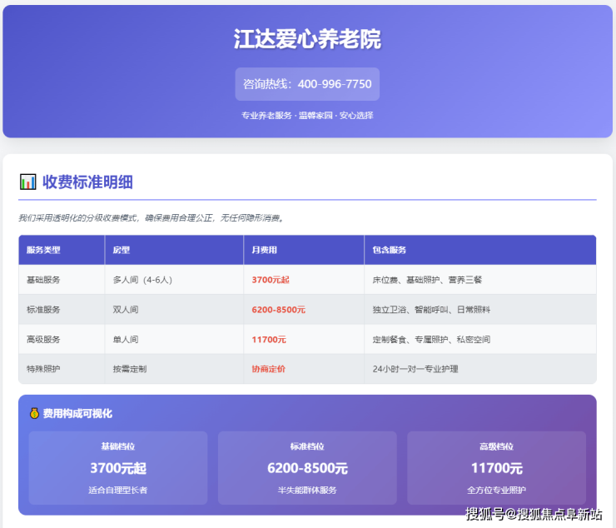The image size is (616, 528).
Task: Open the 标准档位 pricing card
Action: click(307, 468)
